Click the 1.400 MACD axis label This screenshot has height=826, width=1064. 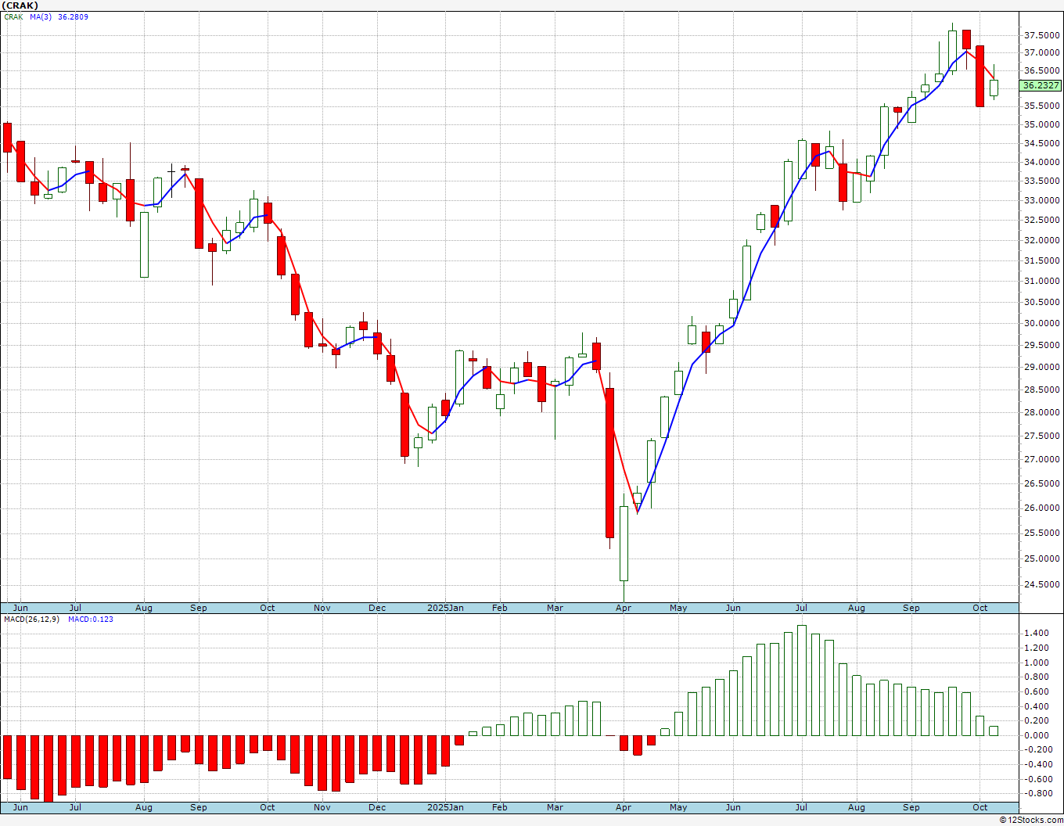[x=1037, y=633]
